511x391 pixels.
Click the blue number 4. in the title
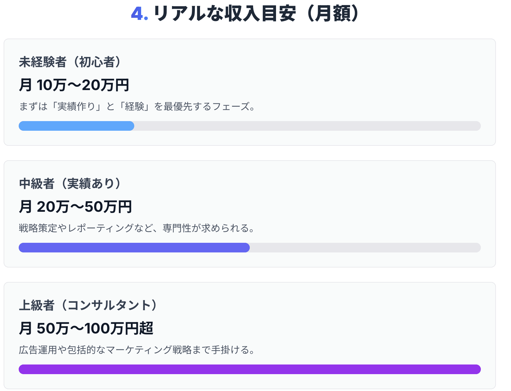(x=139, y=14)
